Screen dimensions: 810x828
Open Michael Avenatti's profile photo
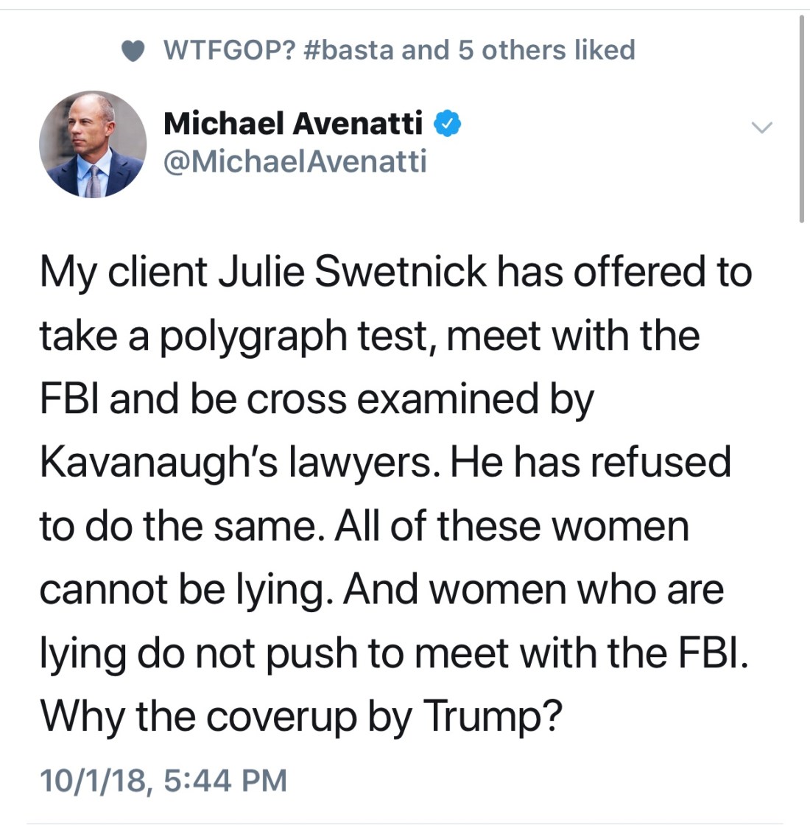coord(93,144)
